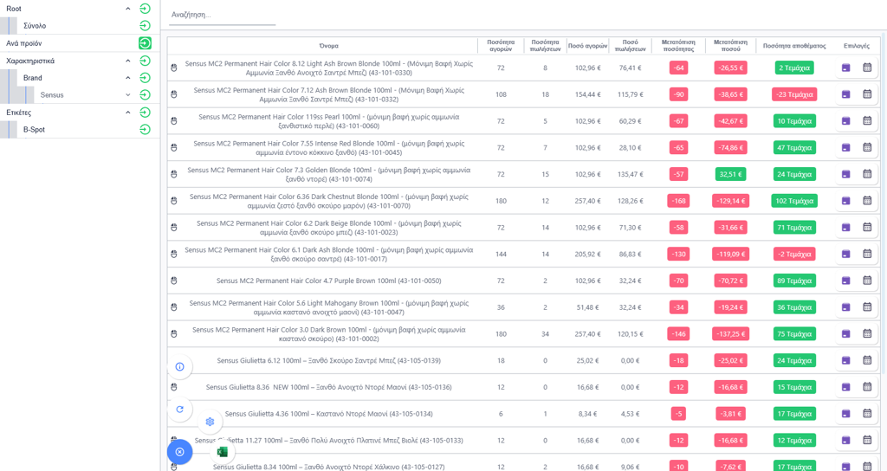Sort by the Ποσότητα αποθέματος column header

click(794, 46)
